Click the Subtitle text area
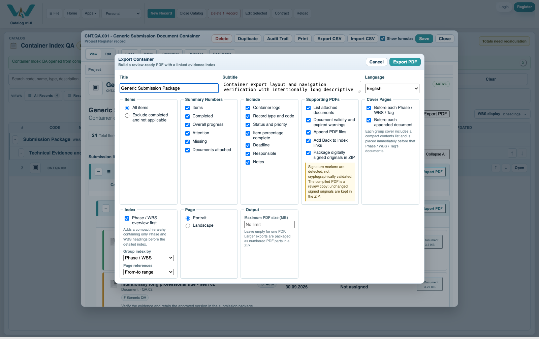The image size is (539, 339). (x=292, y=87)
